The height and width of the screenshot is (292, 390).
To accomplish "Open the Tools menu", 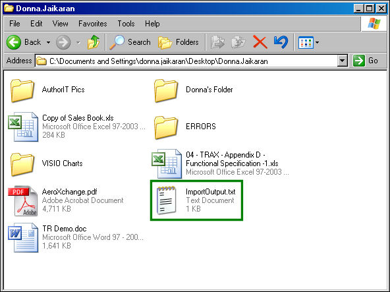I will tap(126, 24).
